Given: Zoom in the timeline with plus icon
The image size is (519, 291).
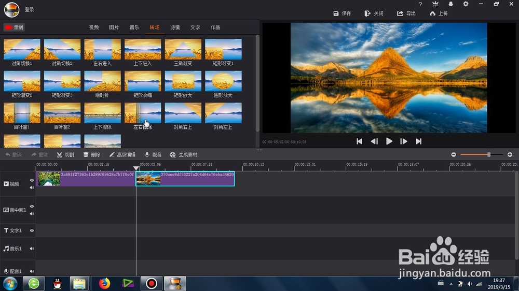Looking at the screenshot, I should pyautogui.click(x=510, y=155).
